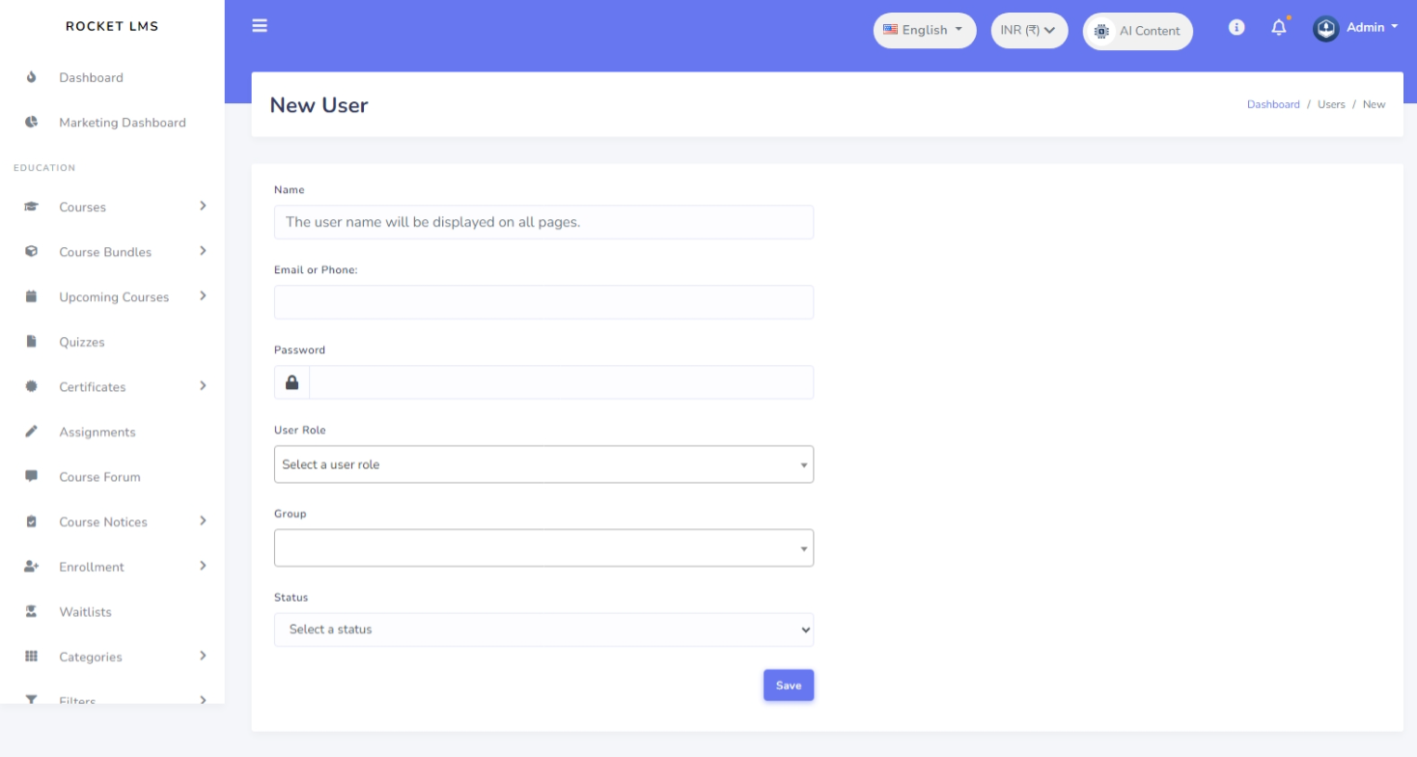Focus the Password input field
This screenshot has width=1417, height=757.
pyautogui.click(x=561, y=382)
